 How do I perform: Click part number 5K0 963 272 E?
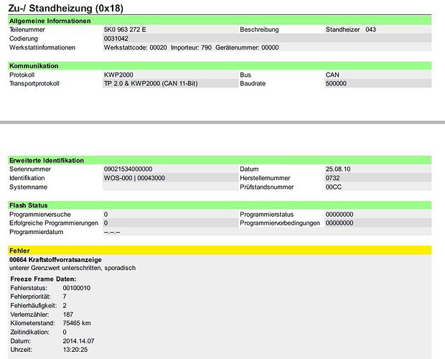125,29
